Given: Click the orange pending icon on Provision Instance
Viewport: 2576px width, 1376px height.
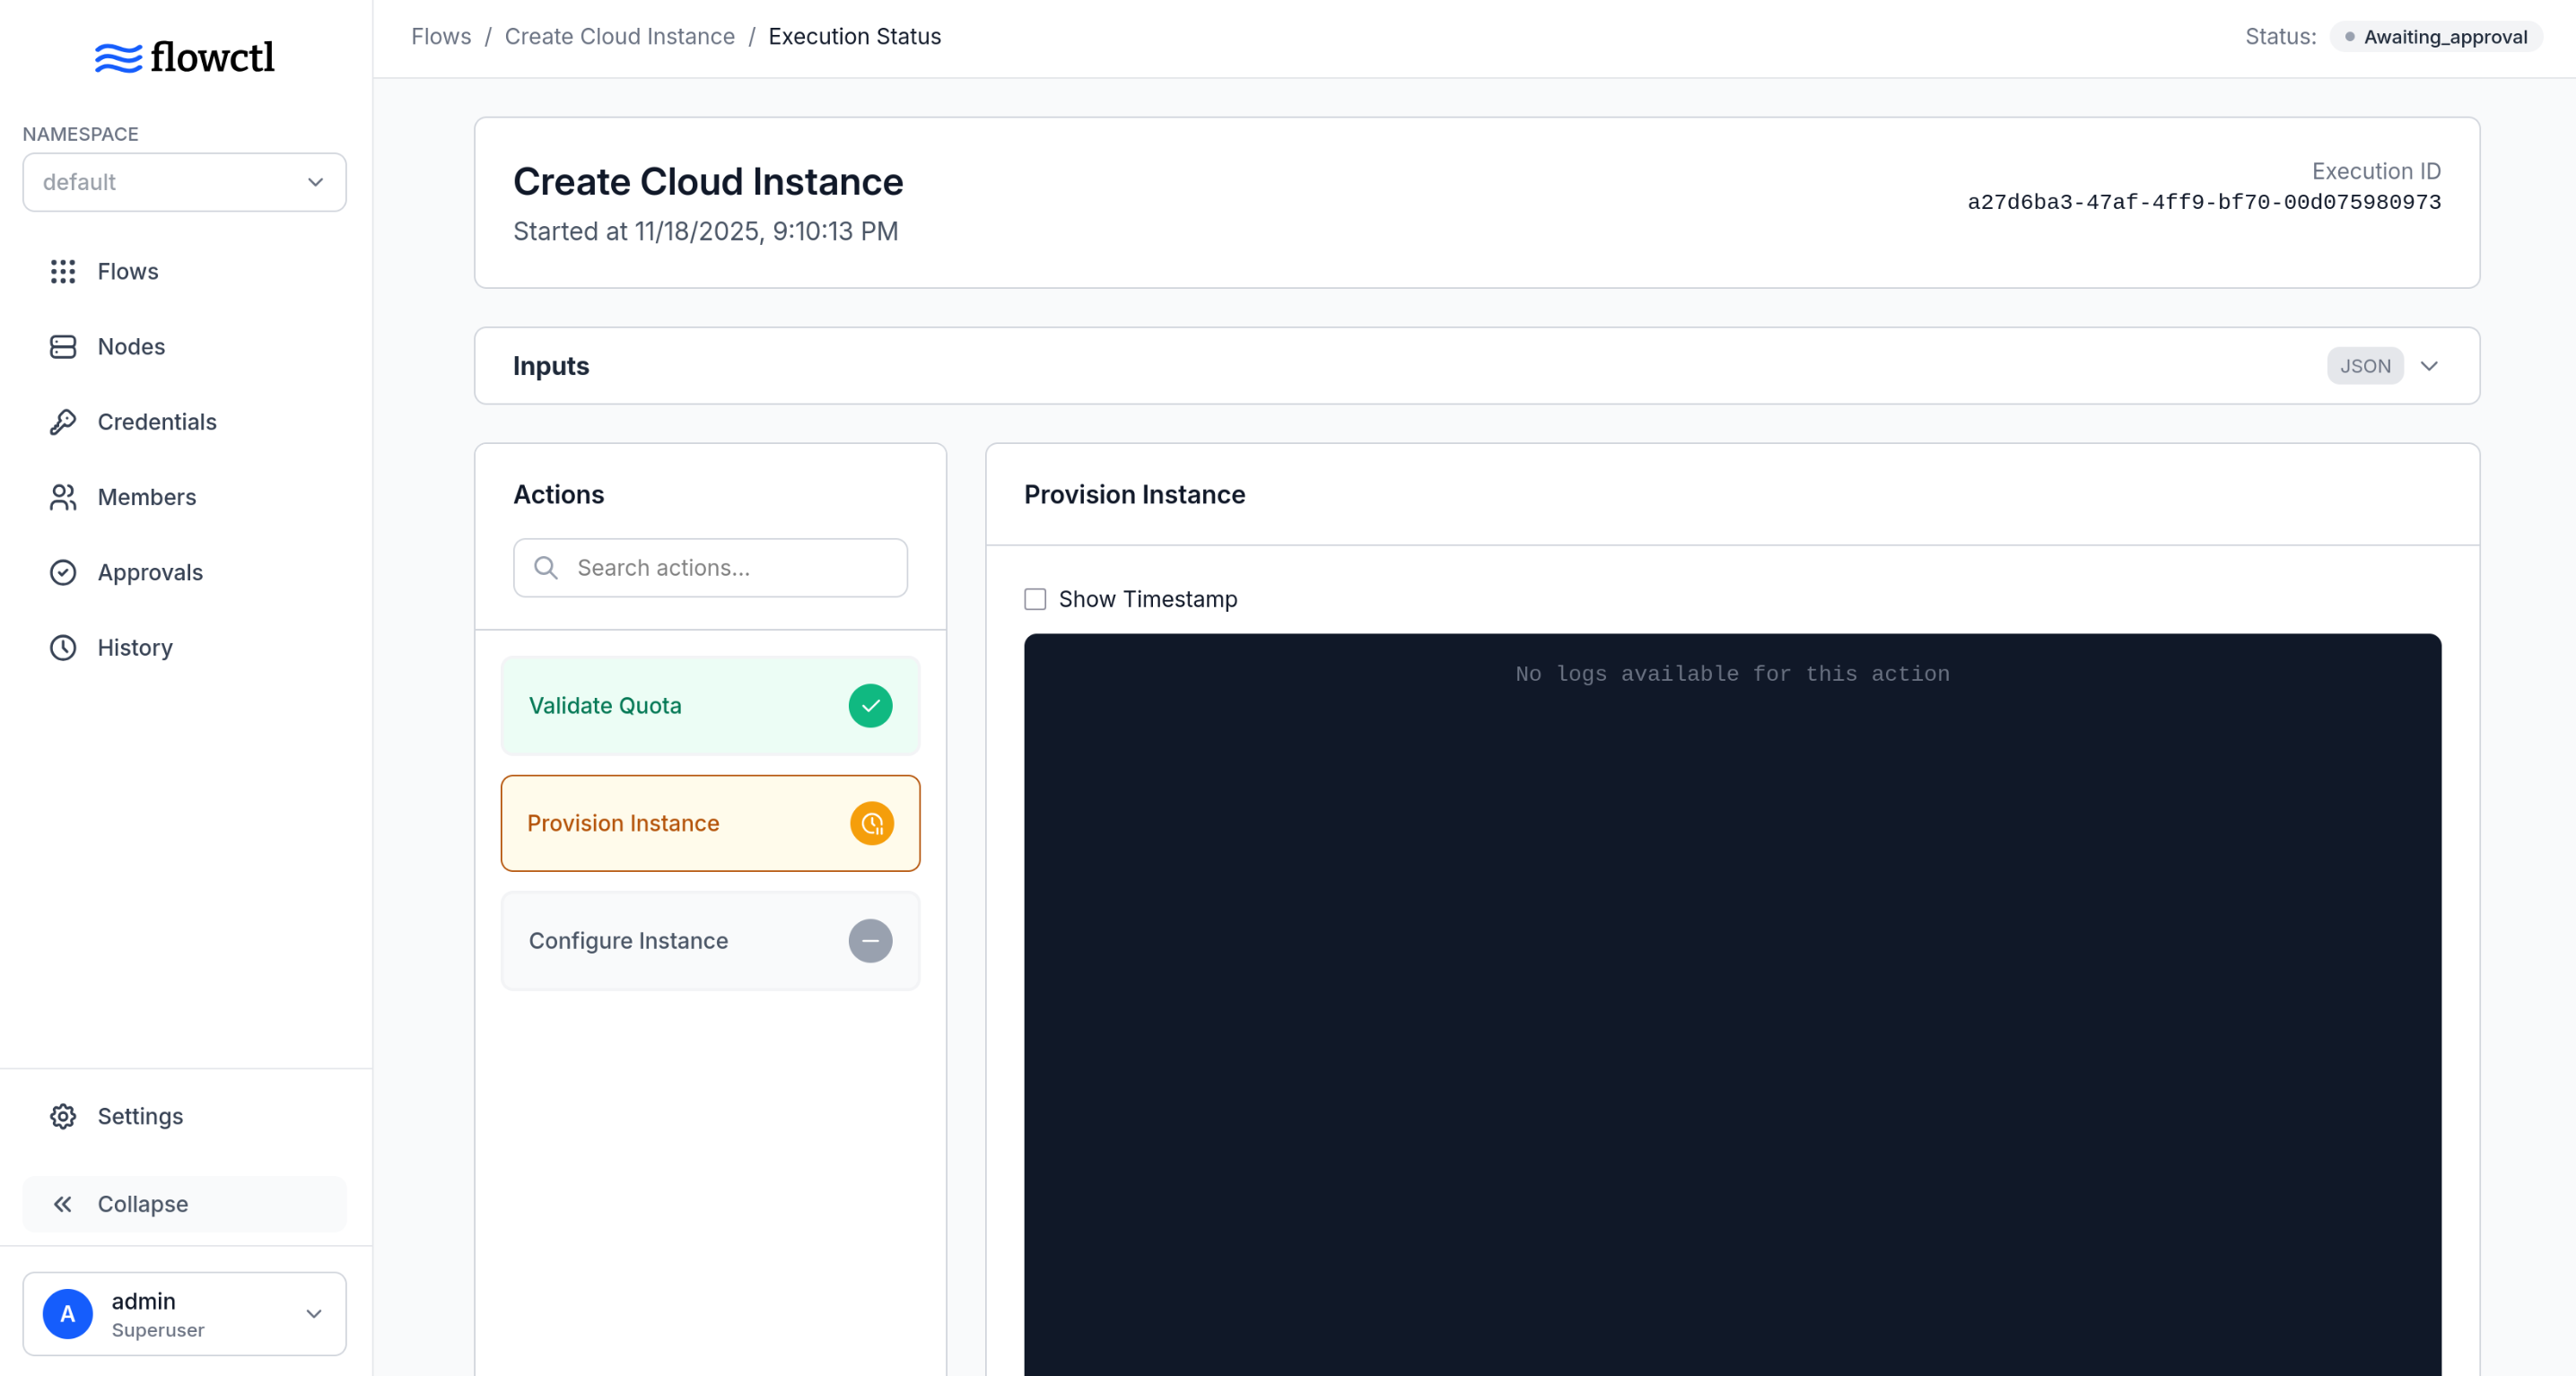Looking at the screenshot, I should 871,823.
